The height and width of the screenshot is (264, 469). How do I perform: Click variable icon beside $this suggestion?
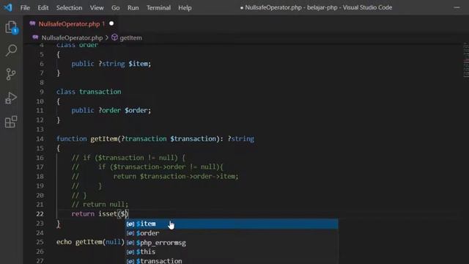[x=130, y=252]
